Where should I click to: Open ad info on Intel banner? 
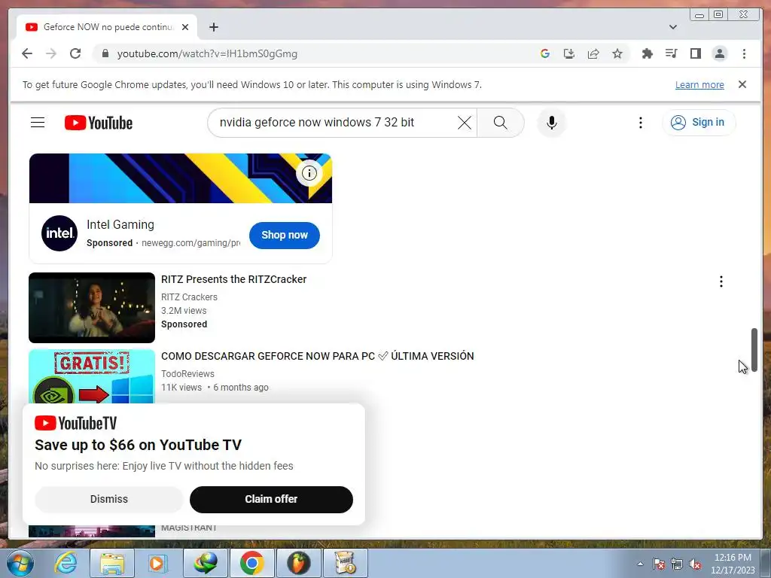click(309, 173)
